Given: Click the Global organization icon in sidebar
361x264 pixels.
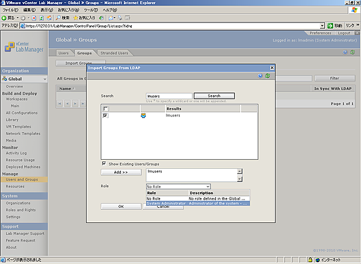Looking at the screenshot, I should tap(5, 79).
